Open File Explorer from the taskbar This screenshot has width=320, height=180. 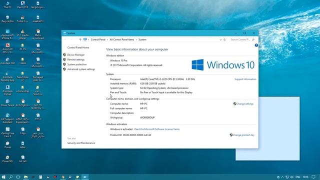click(25, 177)
